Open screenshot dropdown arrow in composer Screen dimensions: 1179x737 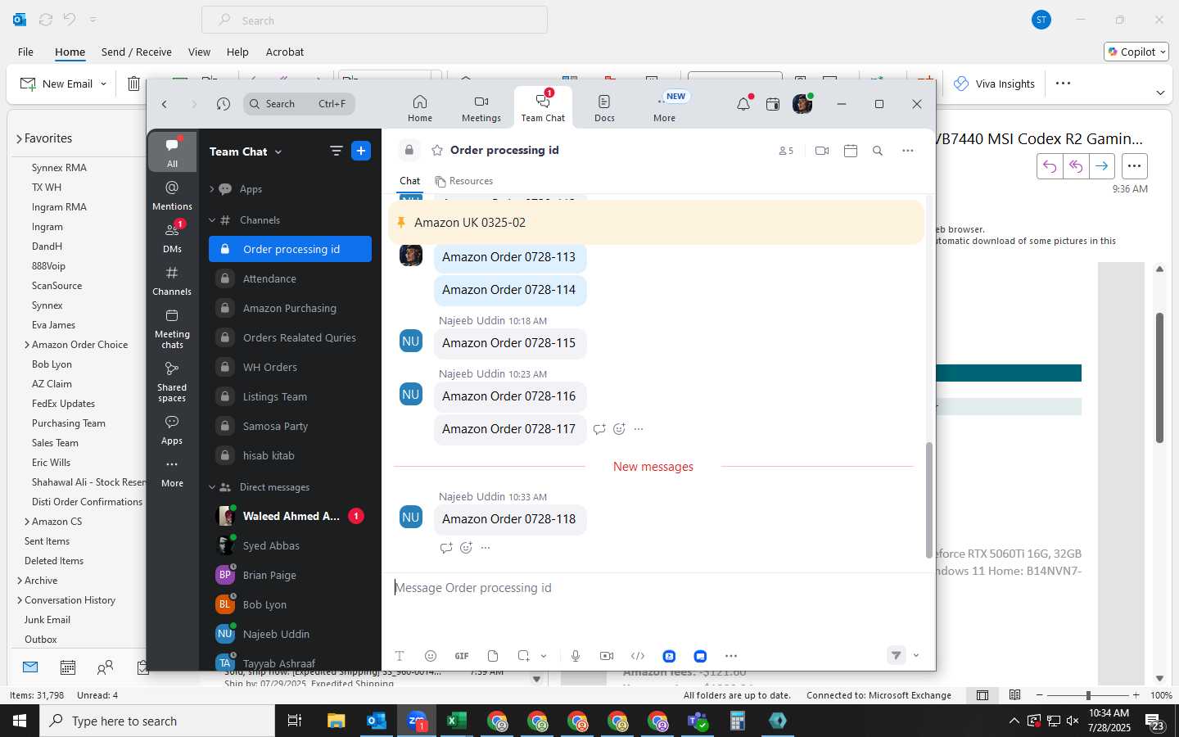[x=544, y=656]
